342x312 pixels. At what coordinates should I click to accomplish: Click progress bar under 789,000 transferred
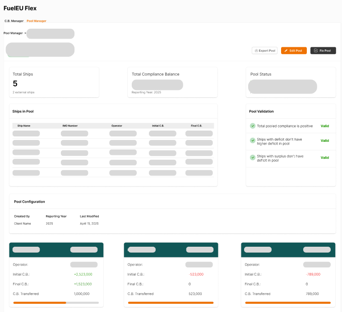tap(288, 303)
